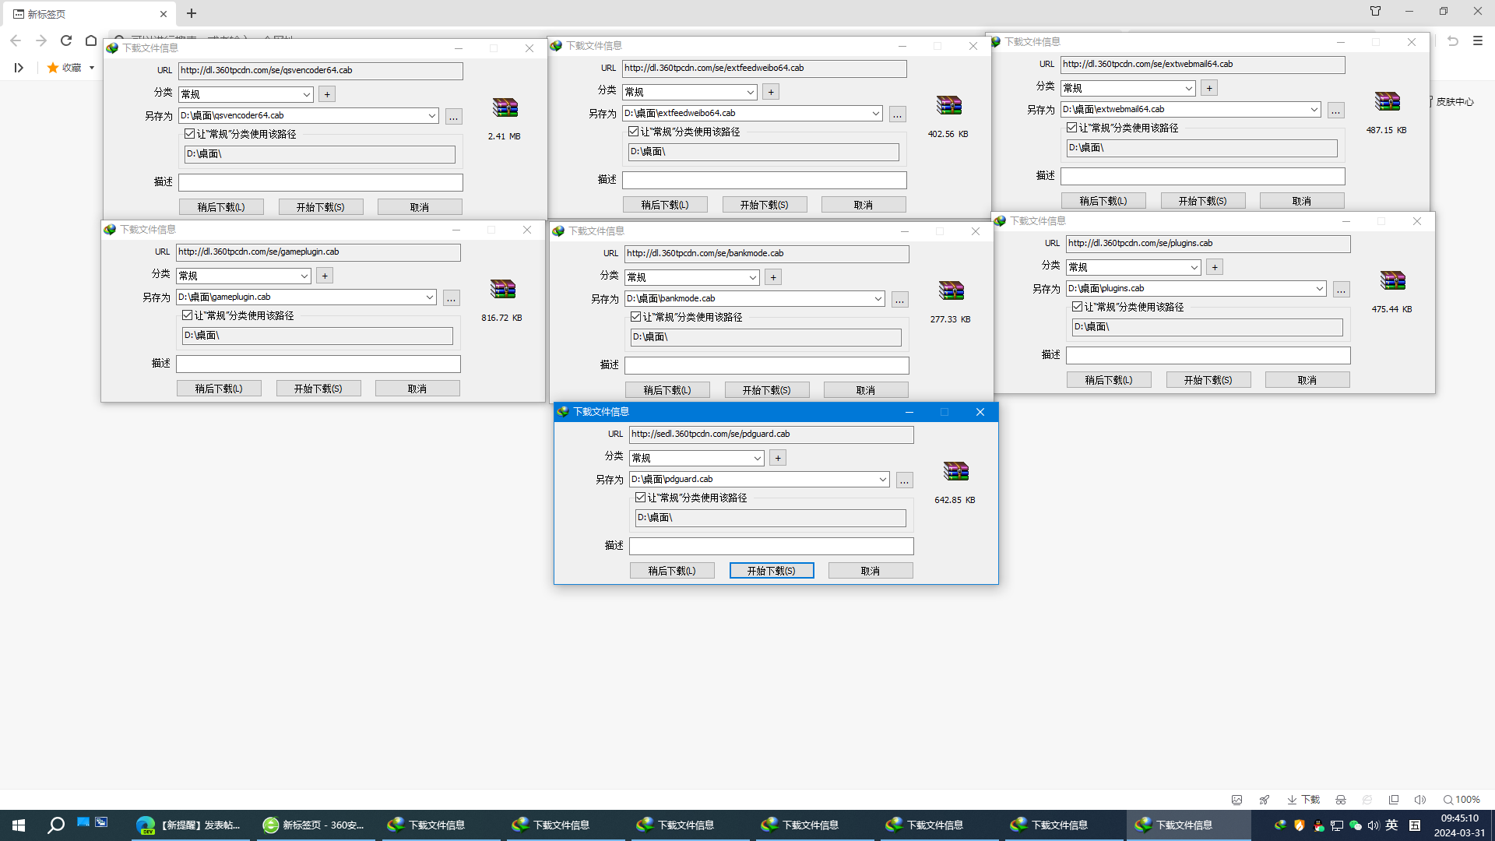Image resolution: width=1495 pixels, height=841 pixels.
Task: Click 稍后下载 for qsvencoder64.cab
Action: [221, 207]
